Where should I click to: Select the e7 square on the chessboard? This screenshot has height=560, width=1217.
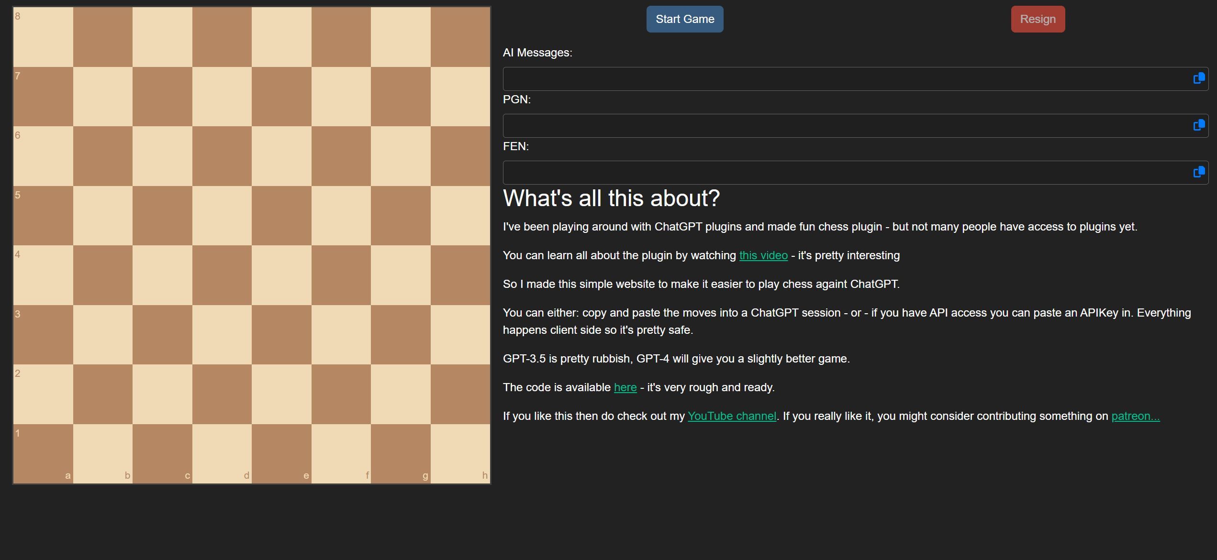[x=281, y=97]
